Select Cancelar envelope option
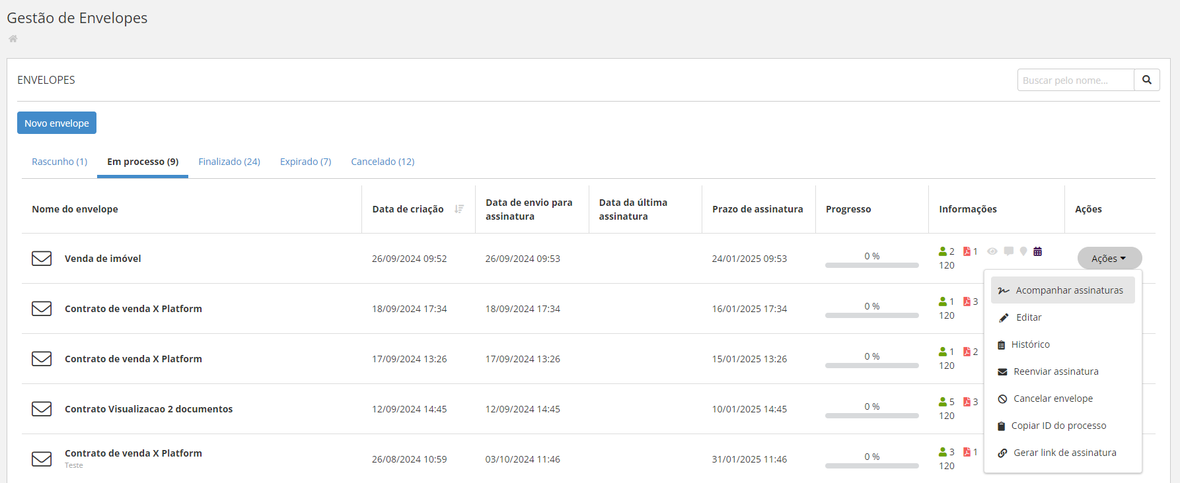Viewport: 1180px width, 483px height. pos(1052,399)
